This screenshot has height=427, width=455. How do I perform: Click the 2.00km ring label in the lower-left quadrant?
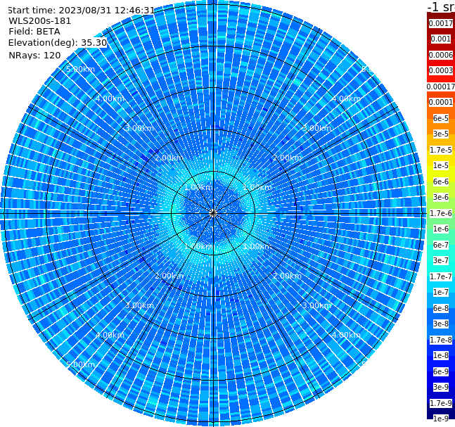(x=169, y=276)
